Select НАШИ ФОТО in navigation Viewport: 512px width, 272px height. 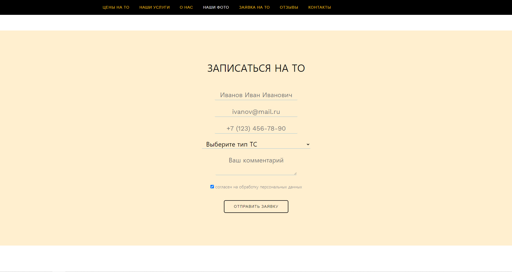[x=216, y=7]
